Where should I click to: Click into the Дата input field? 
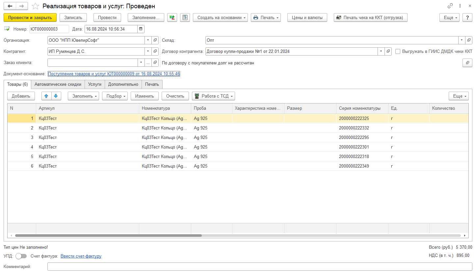tap(111, 29)
